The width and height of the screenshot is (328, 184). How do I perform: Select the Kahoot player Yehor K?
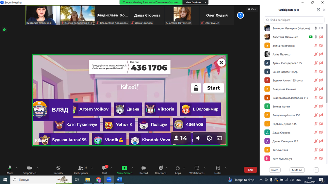click(x=119, y=124)
